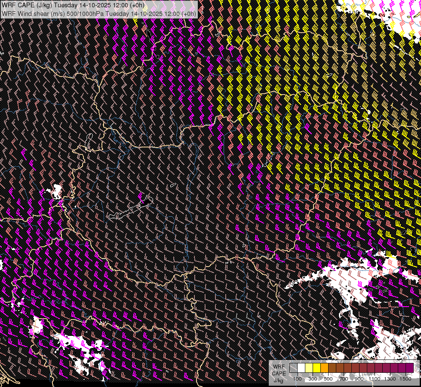
Task: Select the 300 tick label in legend
Action: (313, 379)
